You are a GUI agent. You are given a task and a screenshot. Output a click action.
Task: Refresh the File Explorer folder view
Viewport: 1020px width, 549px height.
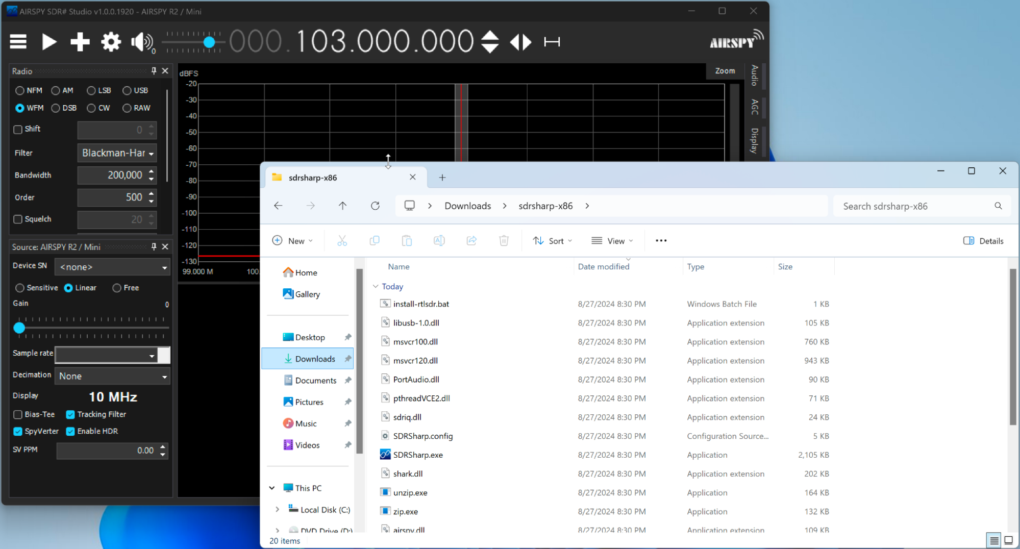(375, 206)
